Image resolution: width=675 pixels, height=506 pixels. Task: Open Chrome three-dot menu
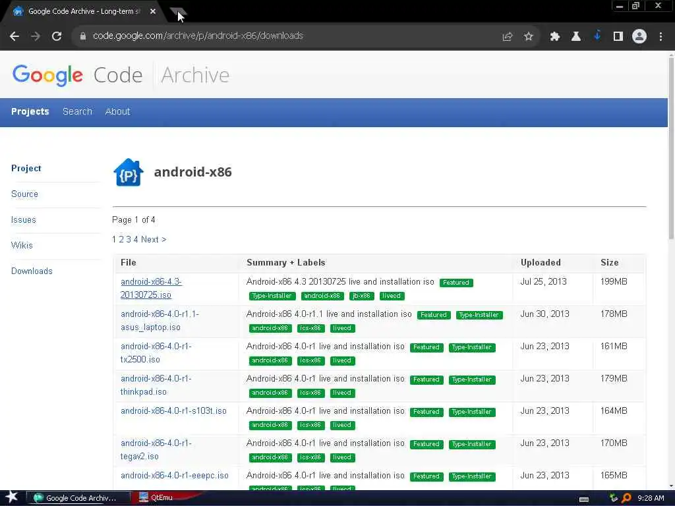660,37
